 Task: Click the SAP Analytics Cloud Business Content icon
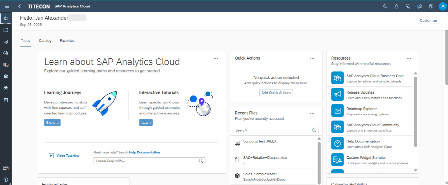[x=338, y=78]
